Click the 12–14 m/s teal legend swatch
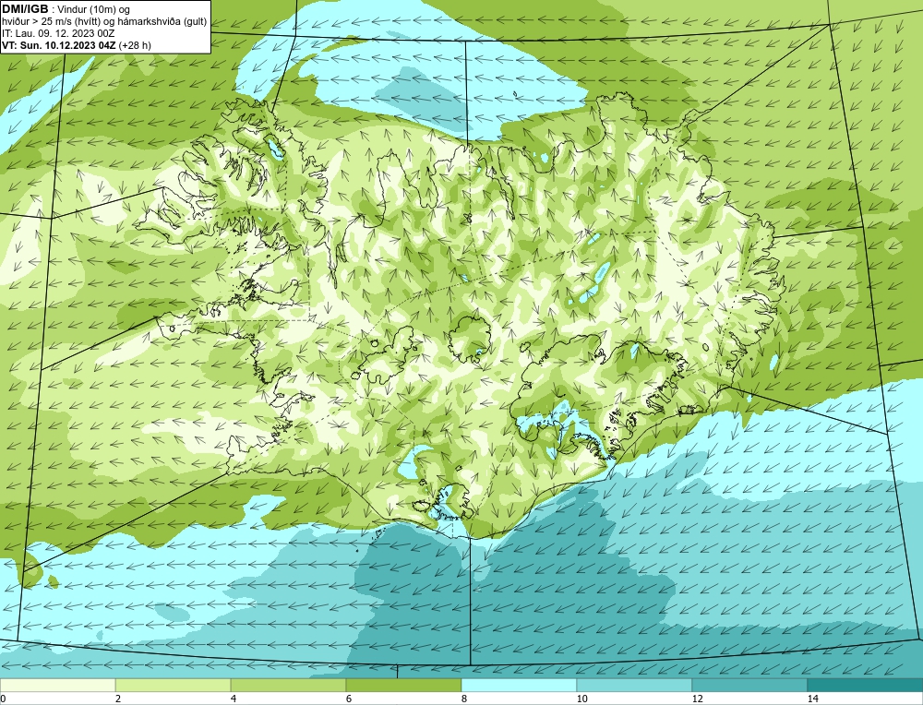 tap(749, 685)
